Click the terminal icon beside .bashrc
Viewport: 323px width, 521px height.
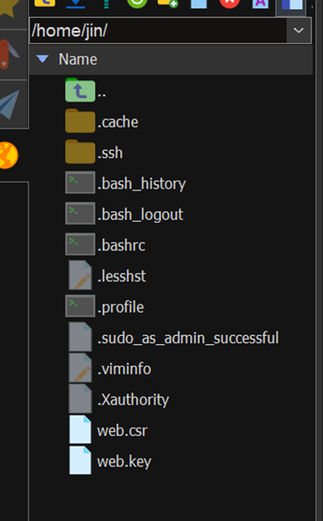click(80, 244)
